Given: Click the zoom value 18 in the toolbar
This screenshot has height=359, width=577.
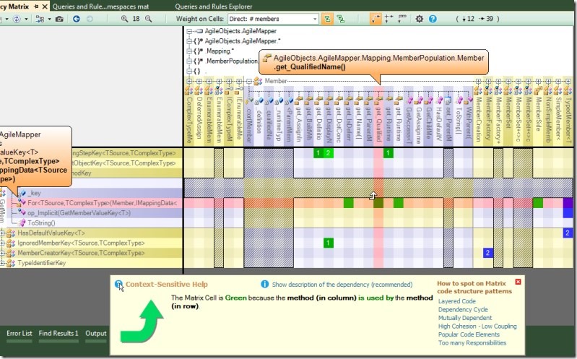Looking at the screenshot, I should 136,19.
